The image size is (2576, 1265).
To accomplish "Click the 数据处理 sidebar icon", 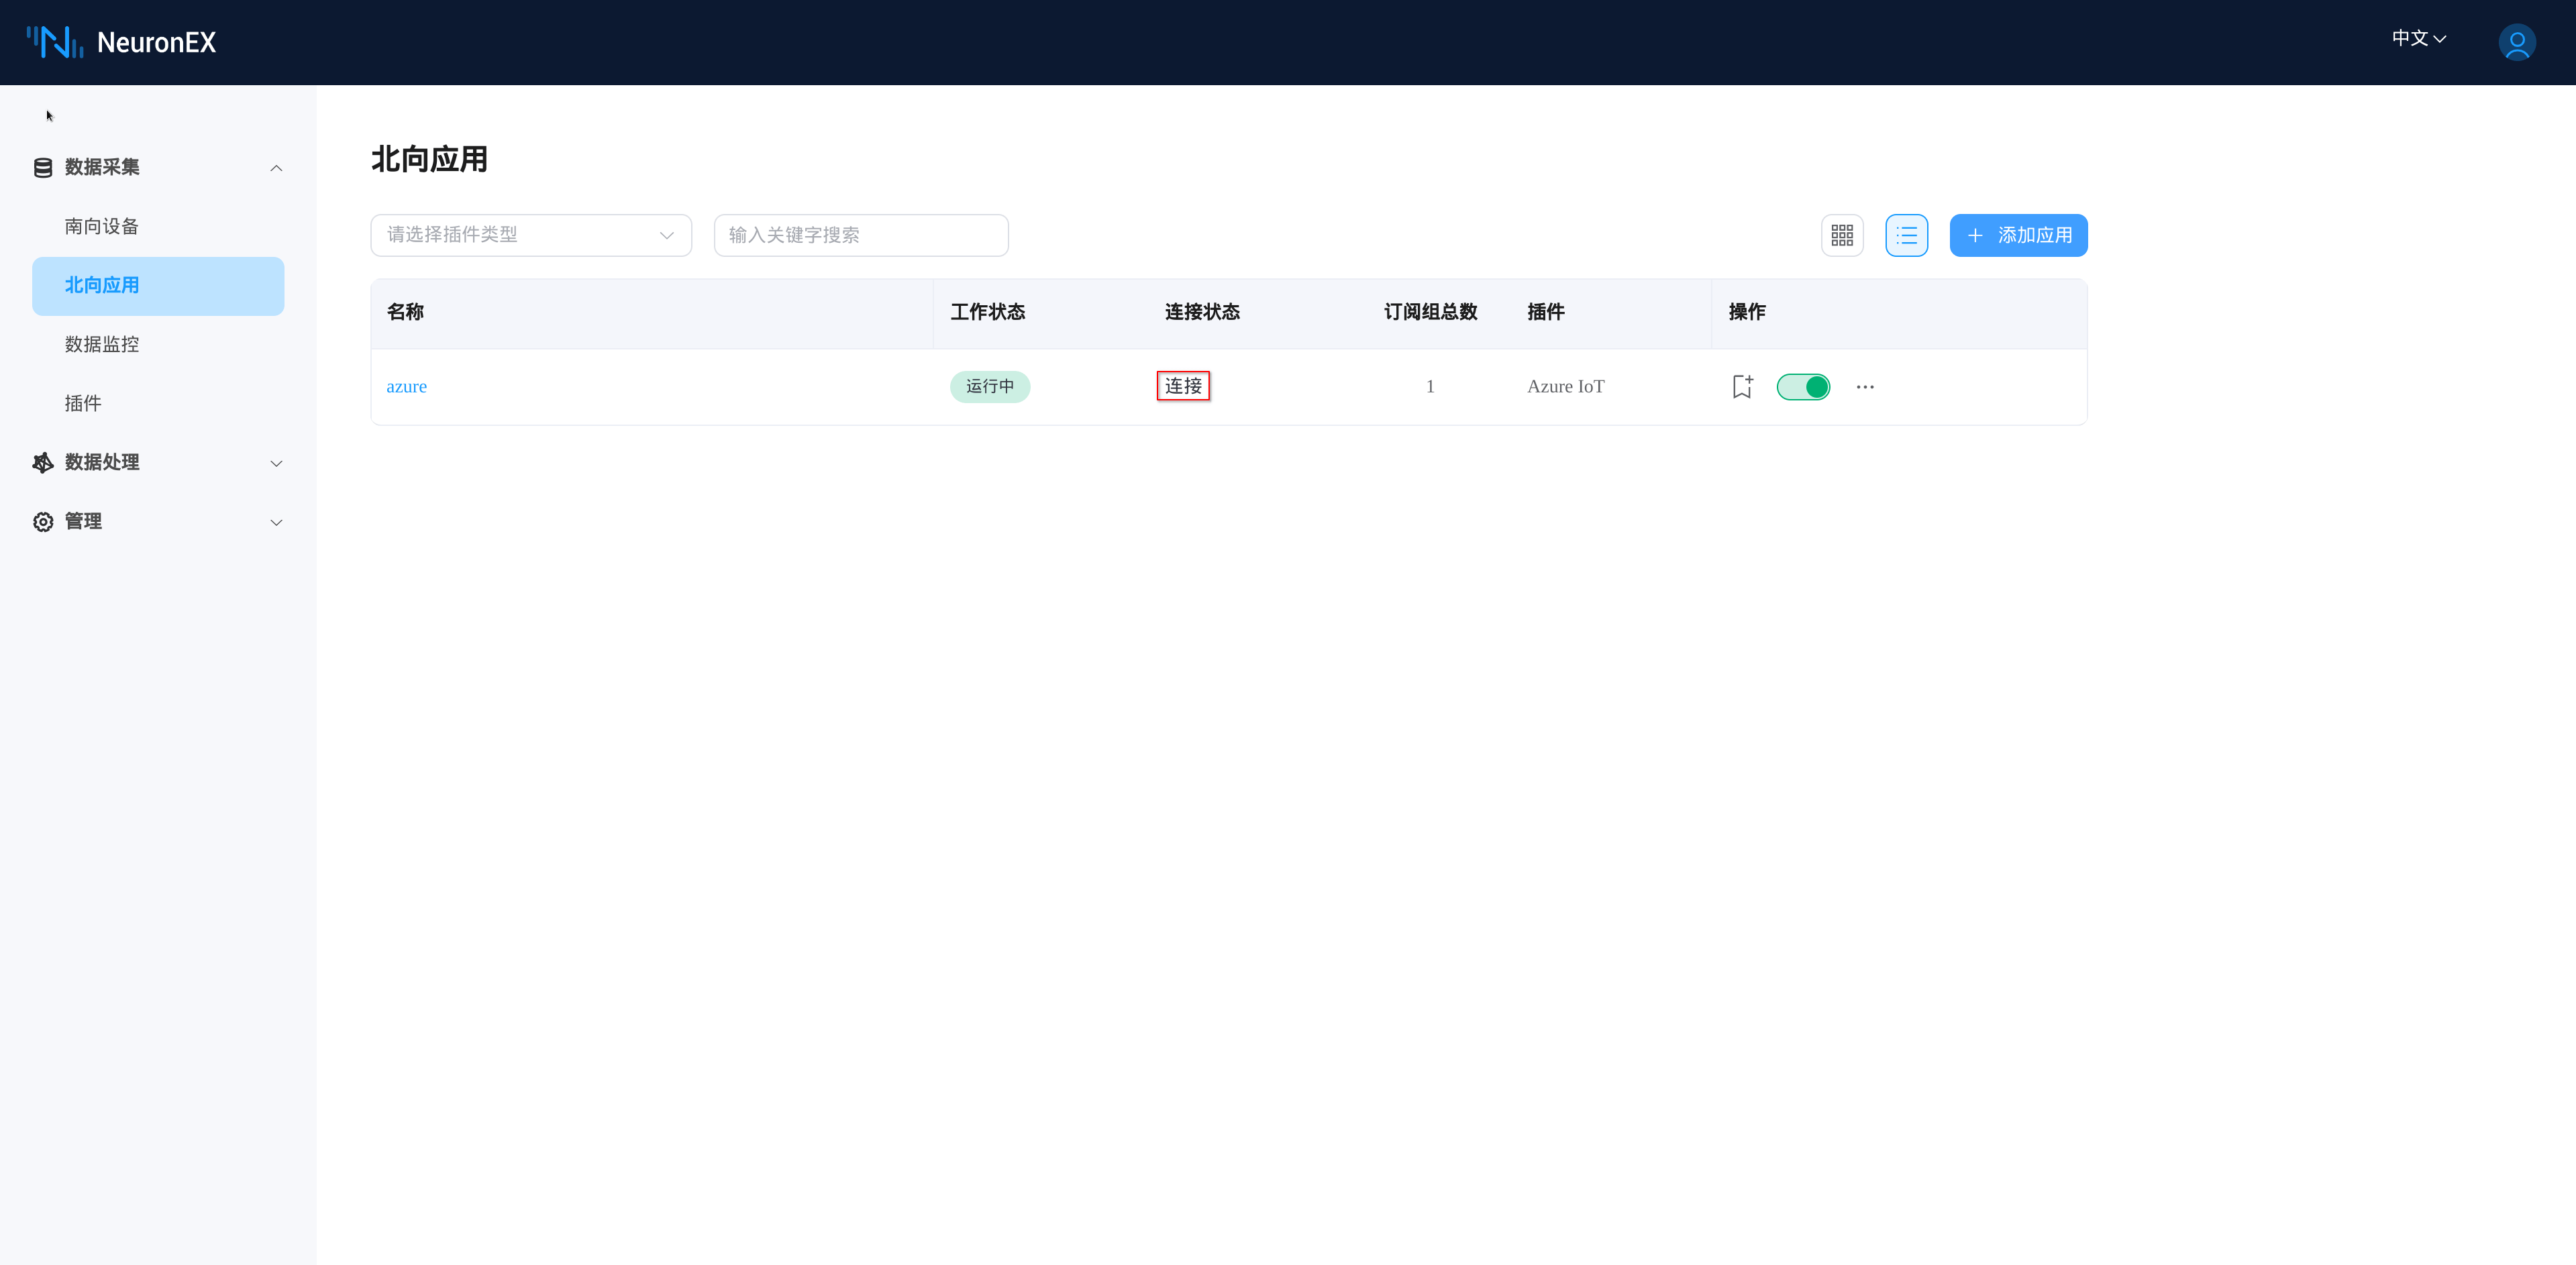I will pyautogui.click(x=42, y=461).
